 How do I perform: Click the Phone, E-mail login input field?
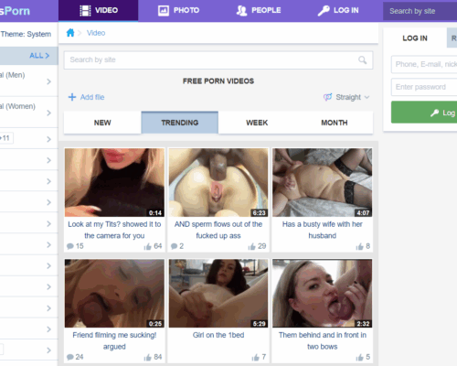pos(424,64)
